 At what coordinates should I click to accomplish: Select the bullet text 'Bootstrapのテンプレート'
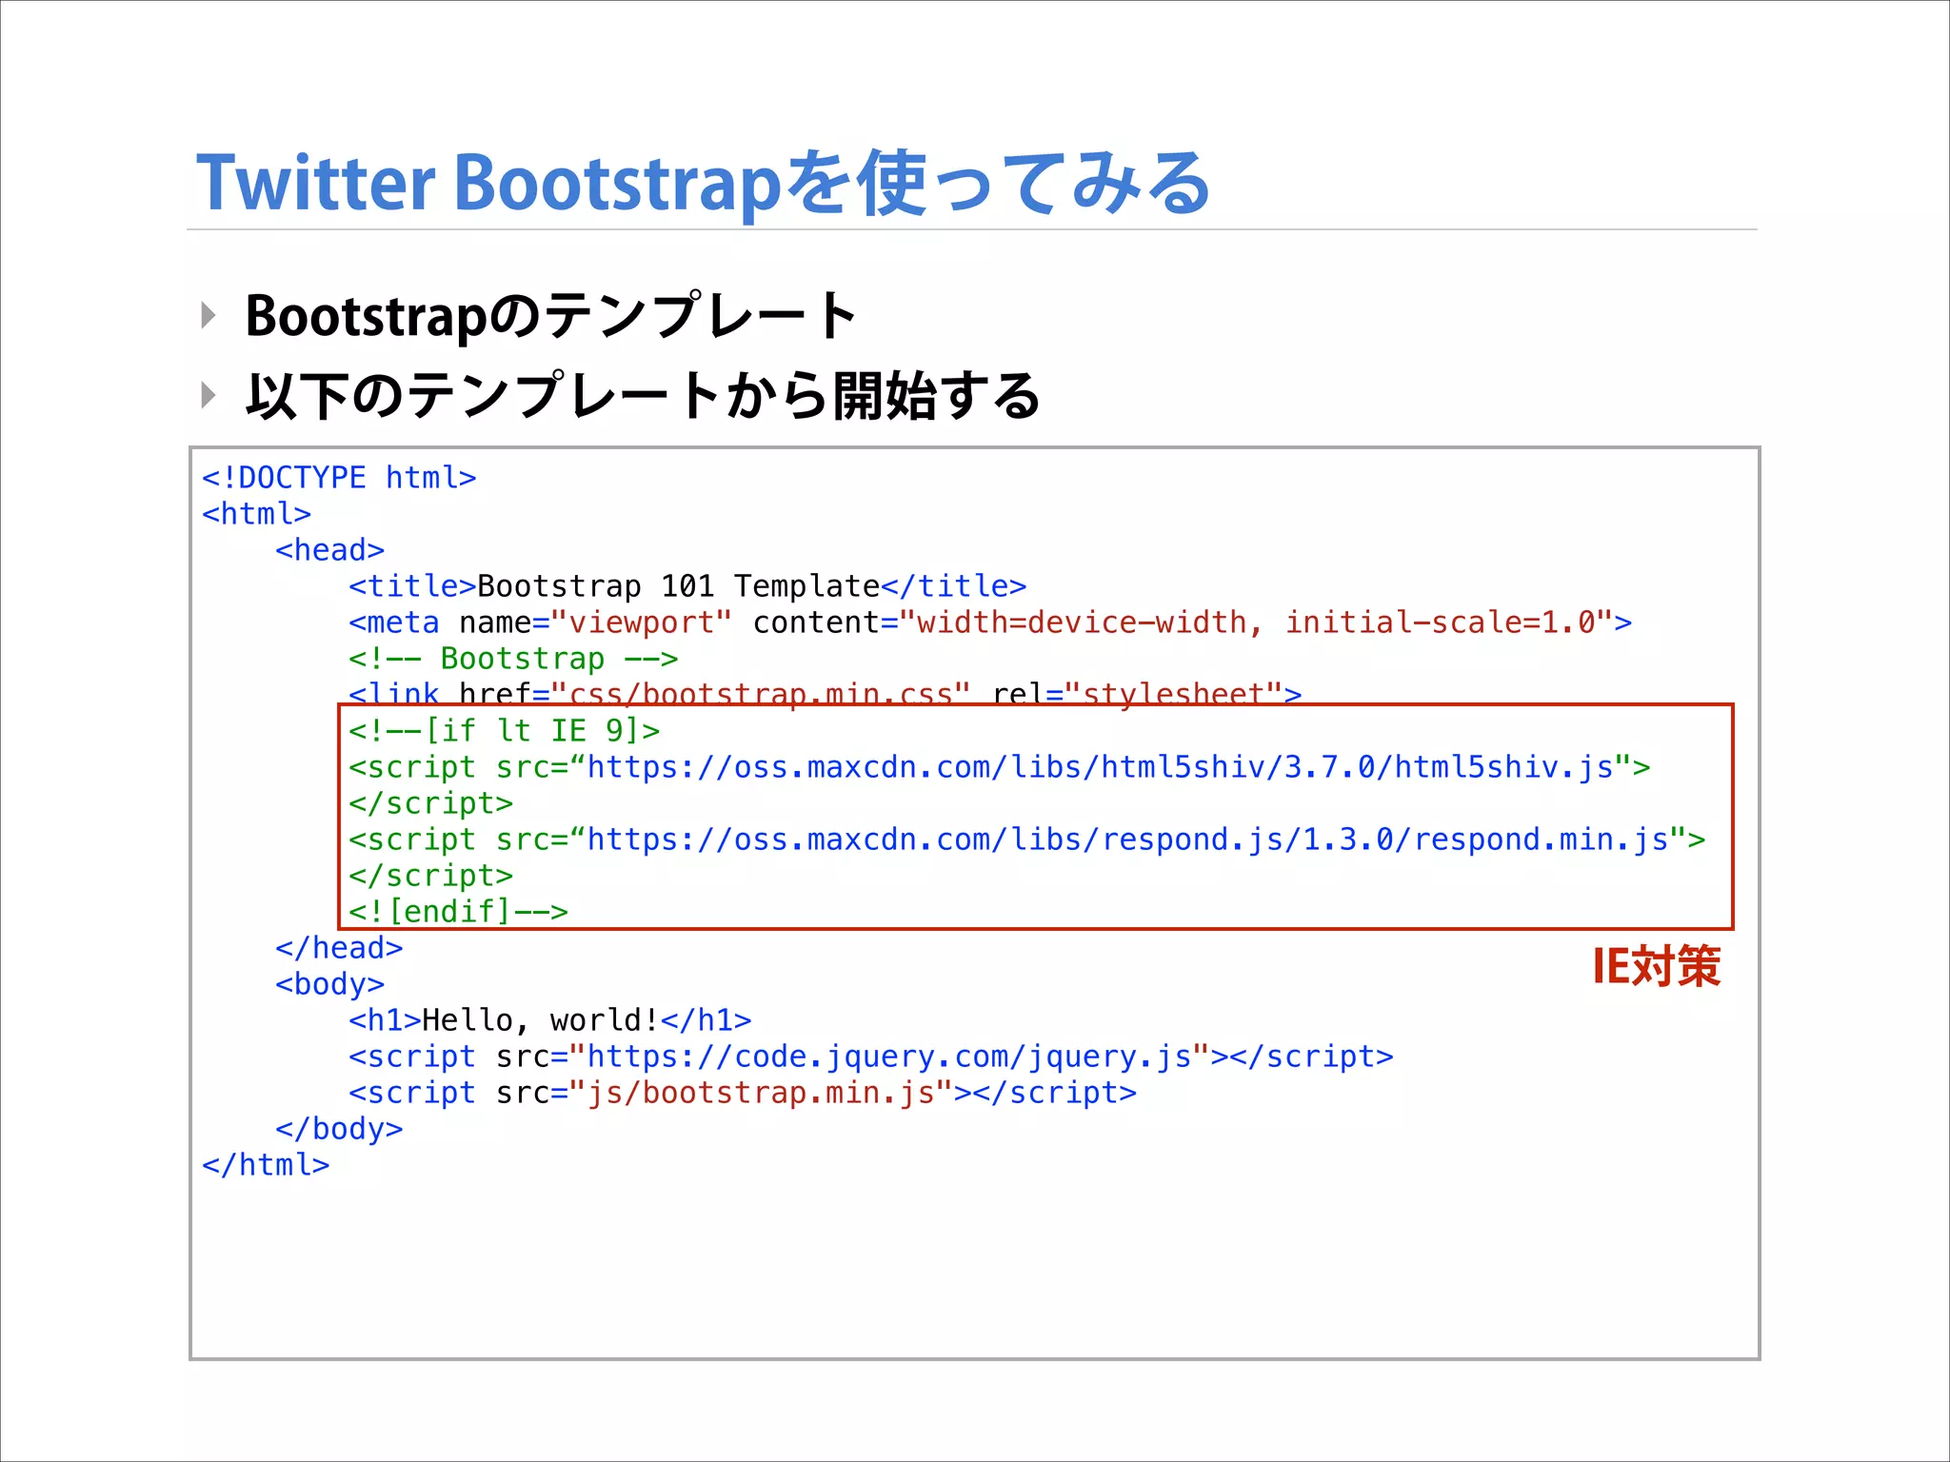click(551, 316)
